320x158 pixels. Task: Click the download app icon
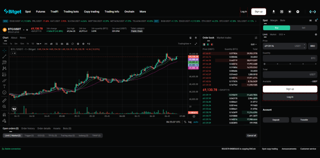(274, 11)
